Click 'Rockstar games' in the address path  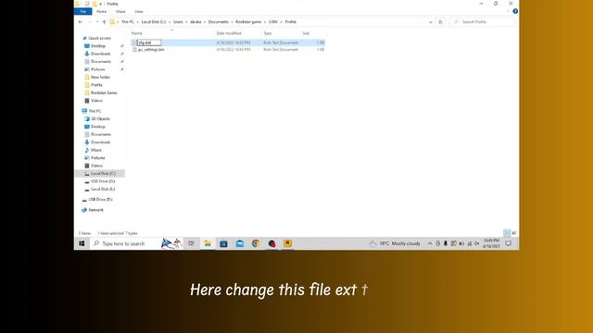[248, 22]
